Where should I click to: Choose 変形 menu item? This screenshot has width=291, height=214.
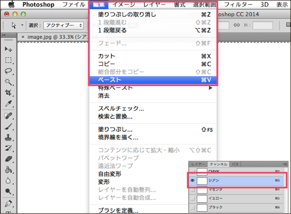139,182
